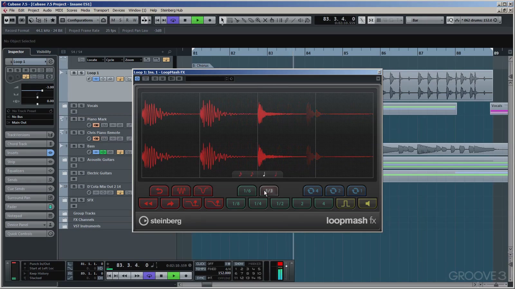This screenshot has width=515, height=289.
Task: Expand D'Cota Mix Out 2 14 track
Action: tap(61, 186)
